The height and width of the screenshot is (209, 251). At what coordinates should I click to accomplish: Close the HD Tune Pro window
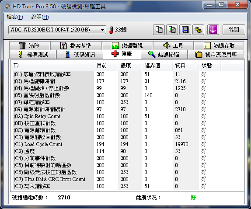[237, 5]
